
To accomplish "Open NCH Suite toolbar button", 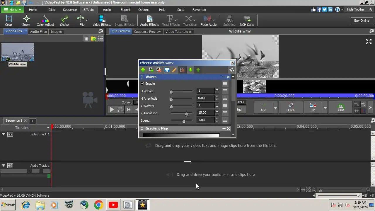I will click(x=247, y=21).
